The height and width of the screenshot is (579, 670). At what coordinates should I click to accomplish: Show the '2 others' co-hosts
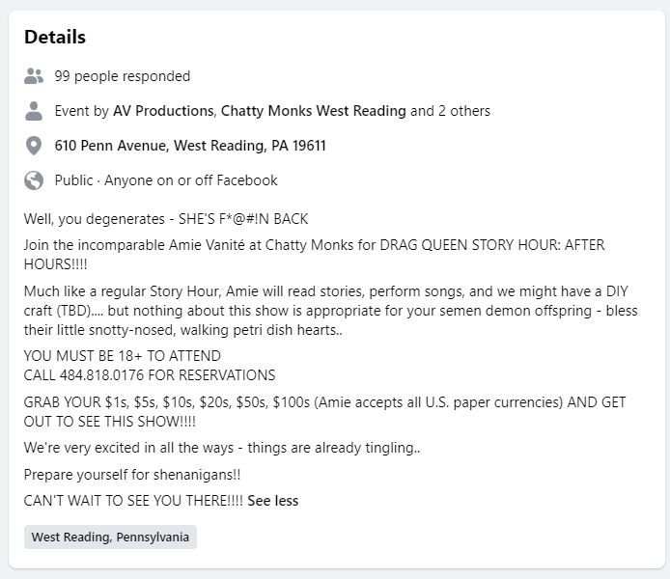pos(466,111)
